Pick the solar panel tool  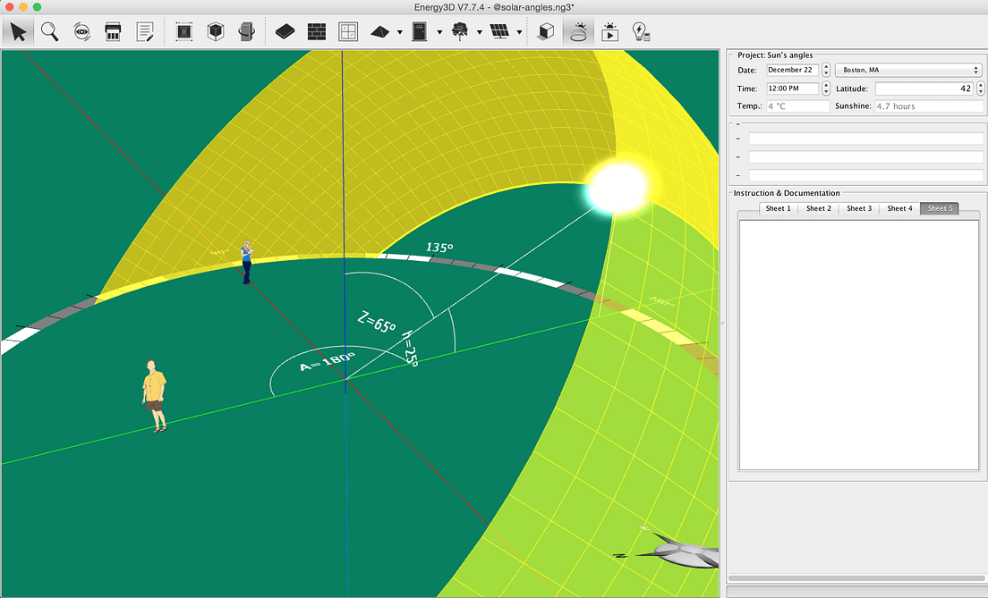pyautogui.click(x=499, y=32)
